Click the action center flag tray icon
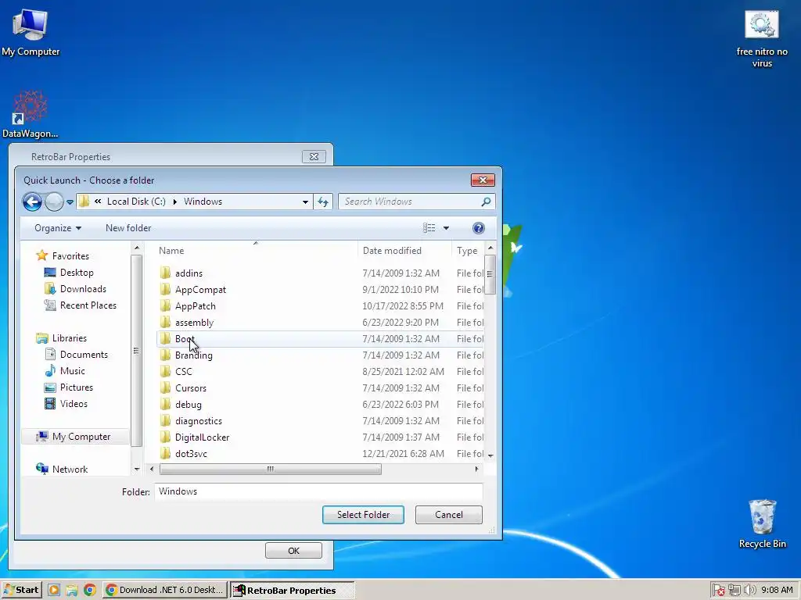 719,591
